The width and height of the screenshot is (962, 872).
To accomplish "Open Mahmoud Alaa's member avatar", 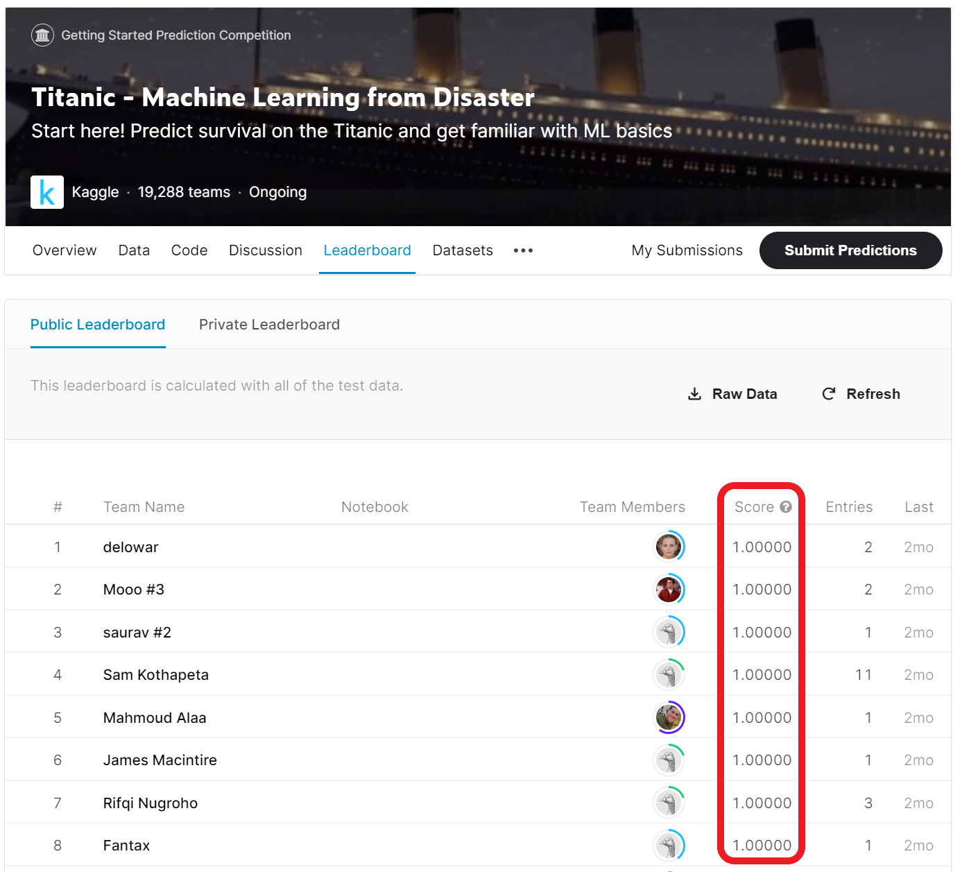I will click(669, 717).
